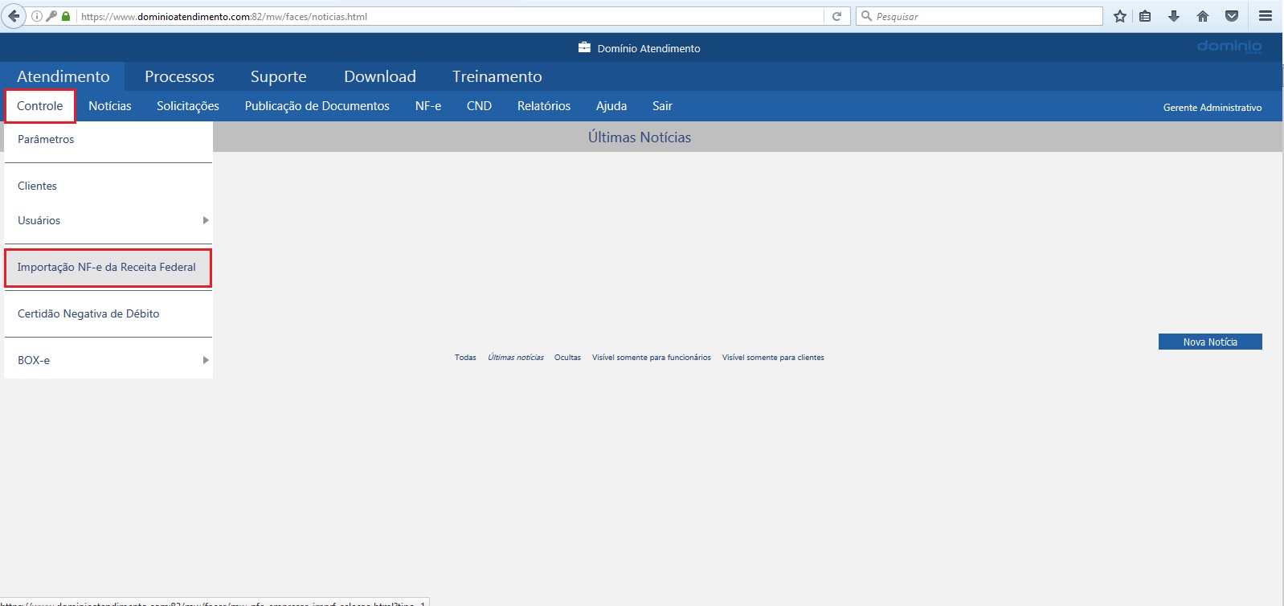
Task: Click the green padlock security icon
Action: [x=66, y=16]
